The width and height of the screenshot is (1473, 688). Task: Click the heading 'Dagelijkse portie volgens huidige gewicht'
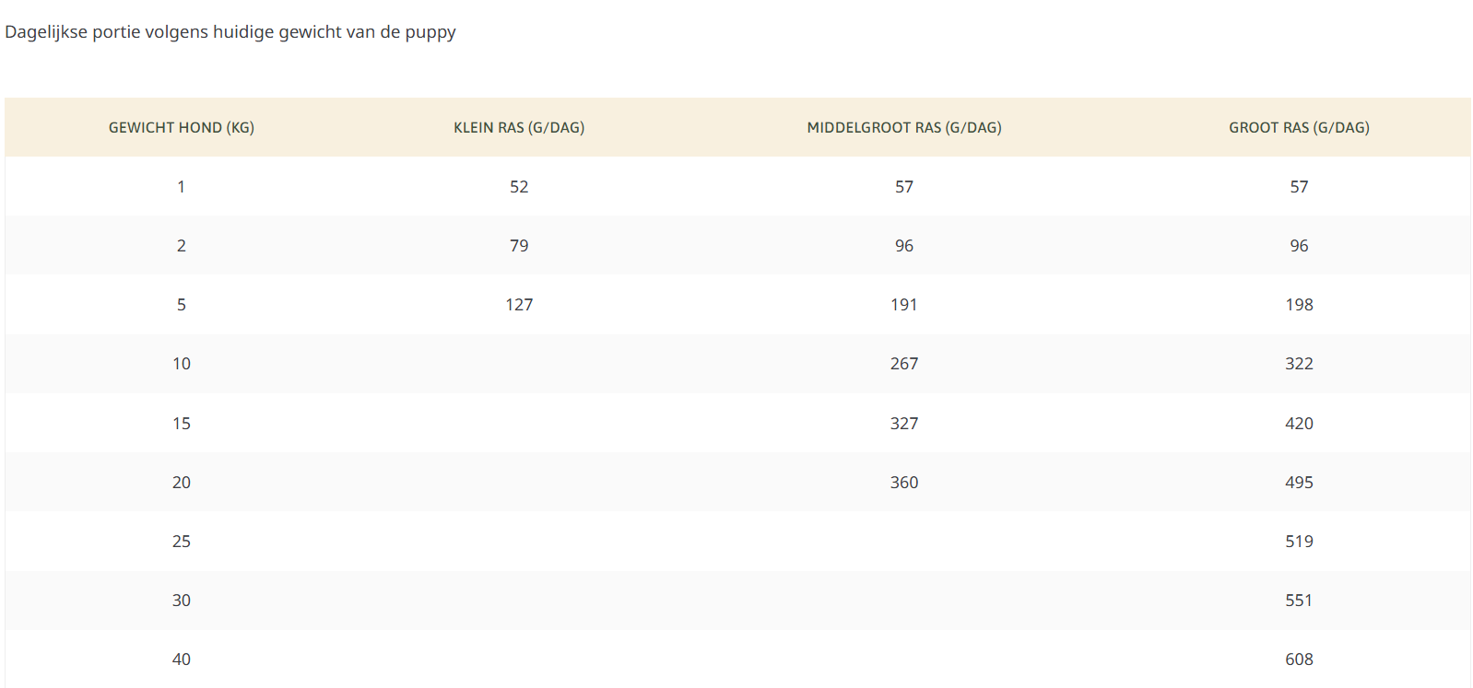pyautogui.click(x=230, y=32)
